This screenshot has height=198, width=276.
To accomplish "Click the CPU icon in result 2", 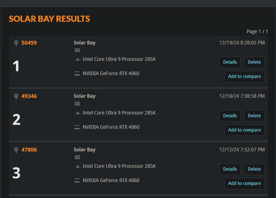I will (x=77, y=113).
